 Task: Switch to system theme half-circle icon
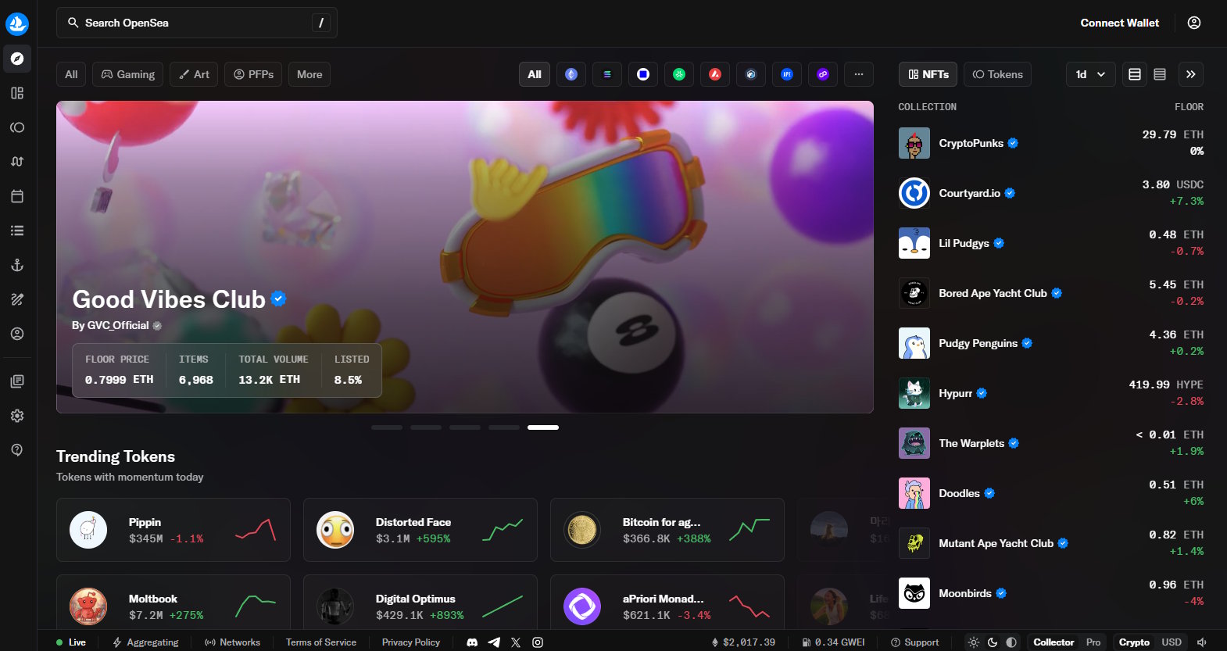(x=1011, y=642)
